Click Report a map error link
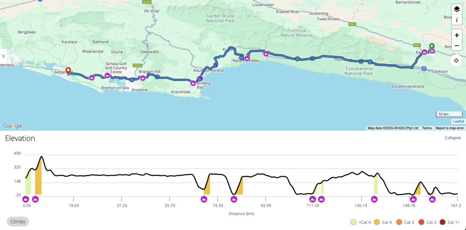The width and height of the screenshot is (466, 230). (x=450, y=128)
